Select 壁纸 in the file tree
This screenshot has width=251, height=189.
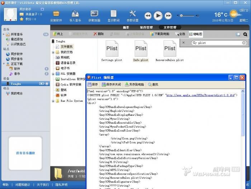coord(63,90)
